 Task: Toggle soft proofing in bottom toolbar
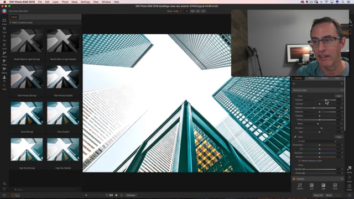pos(116,195)
